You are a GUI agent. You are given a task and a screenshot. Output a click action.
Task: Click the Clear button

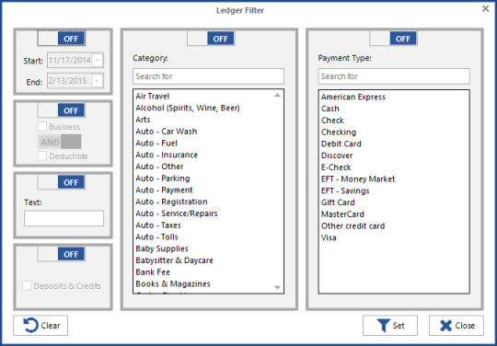tap(40, 326)
